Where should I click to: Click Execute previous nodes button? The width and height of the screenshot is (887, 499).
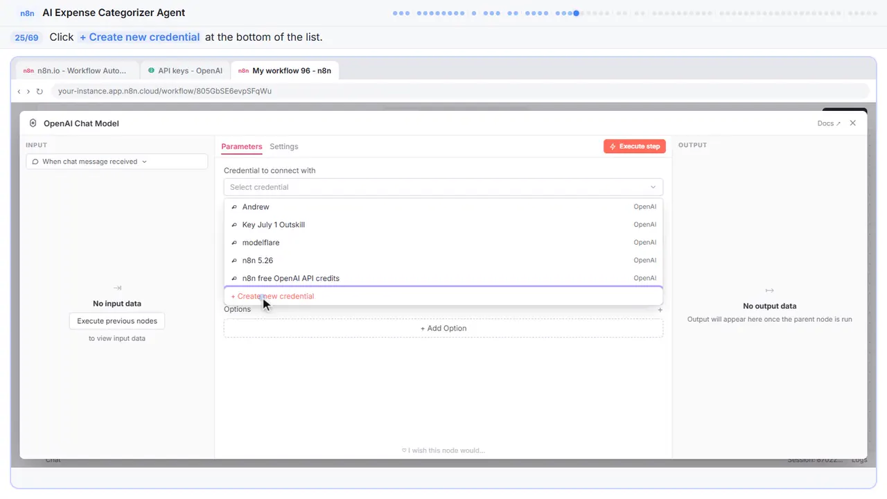coord(117,321)
